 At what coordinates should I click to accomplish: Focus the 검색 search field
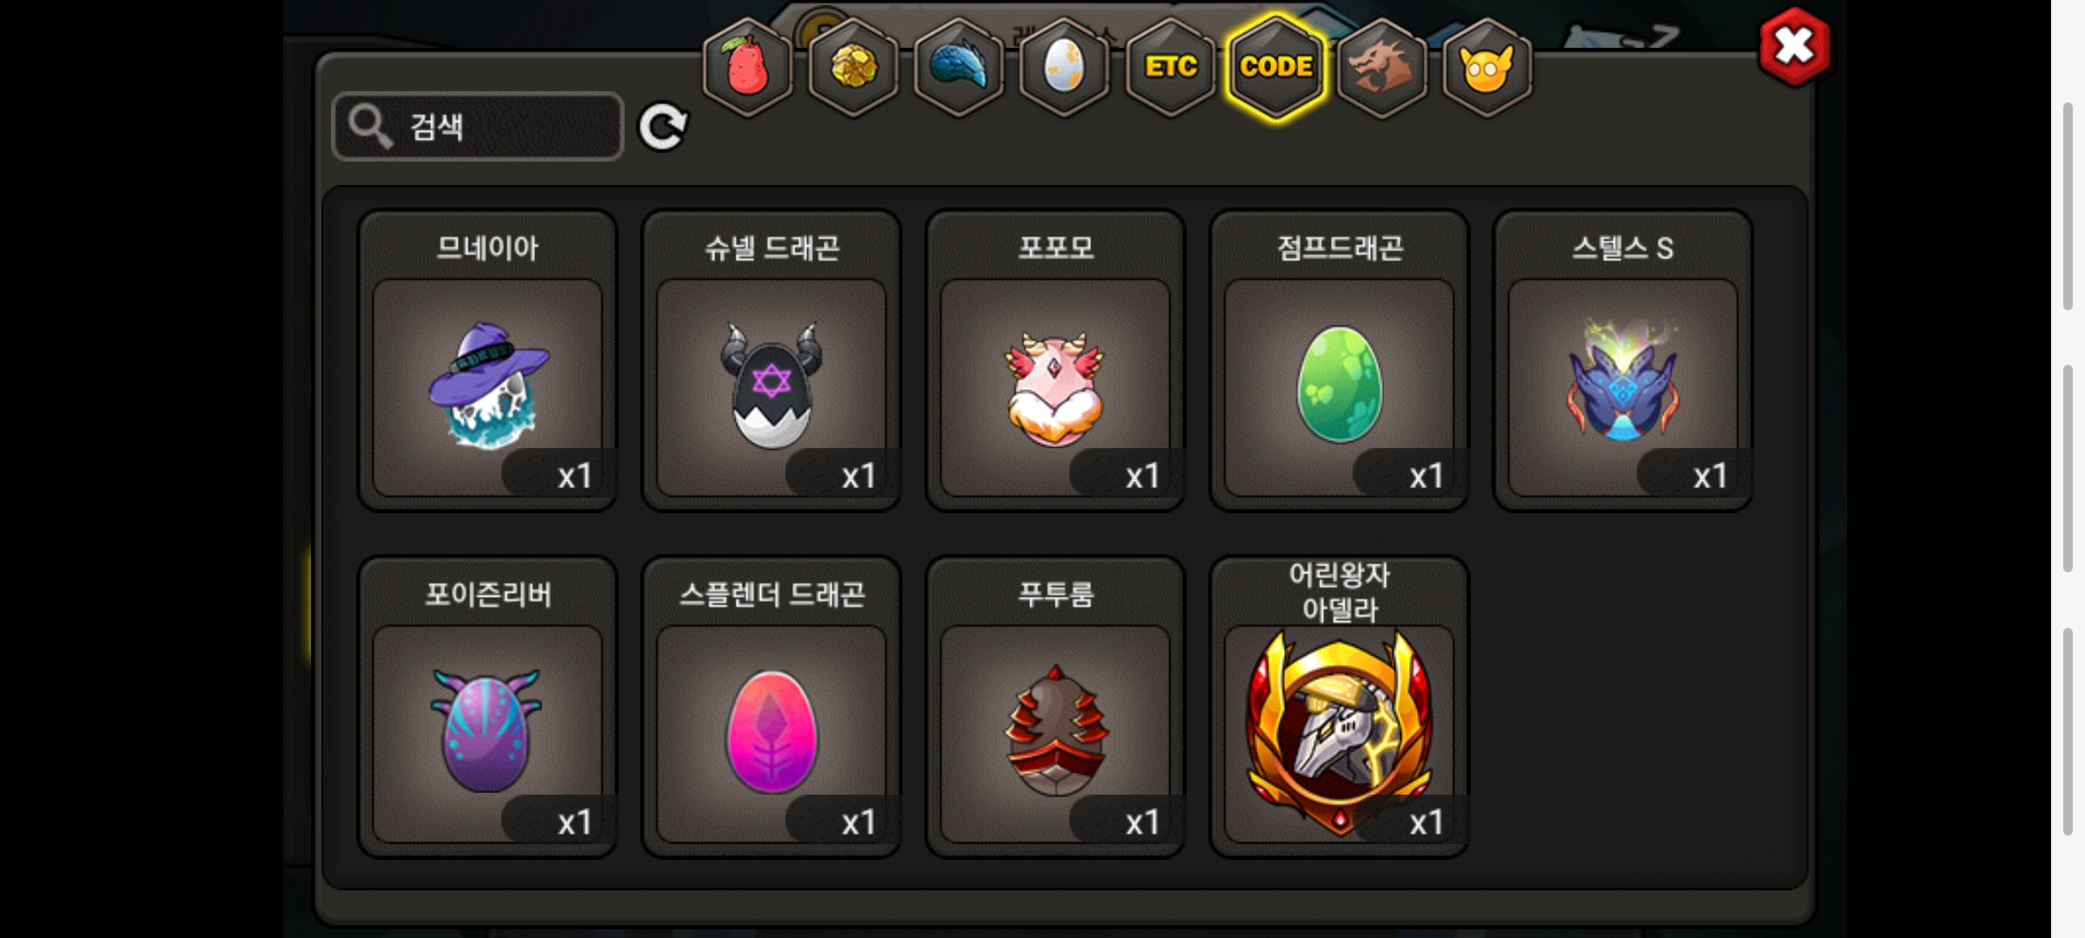click(478, 127)
